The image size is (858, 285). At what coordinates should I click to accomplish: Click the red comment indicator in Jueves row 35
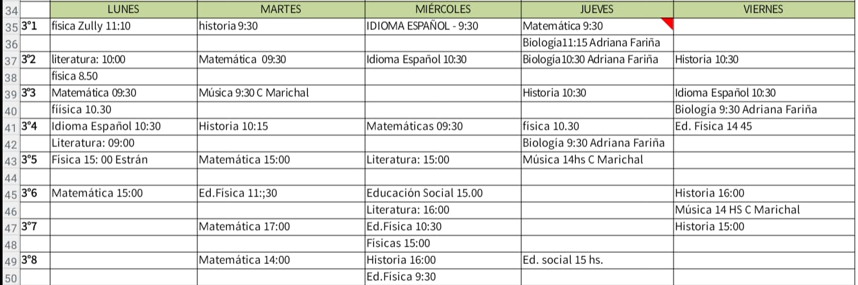click(x=667, y=23)
